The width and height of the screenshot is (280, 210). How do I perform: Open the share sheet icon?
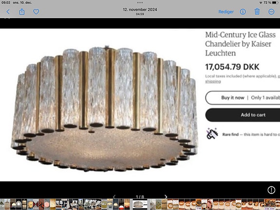click(x=22, y=12)
